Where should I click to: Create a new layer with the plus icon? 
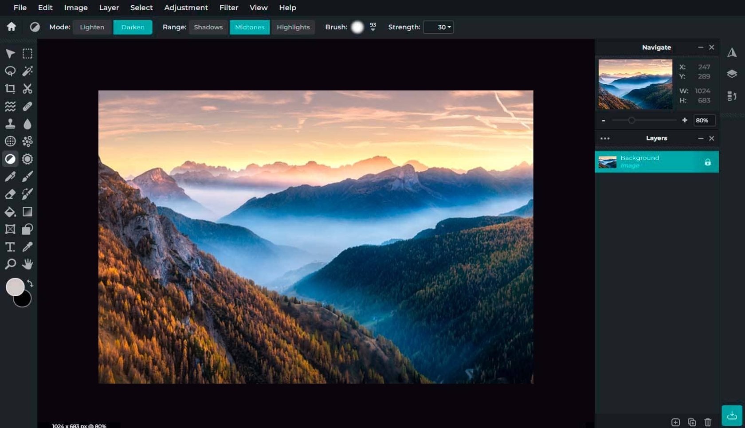pos(676,423)
